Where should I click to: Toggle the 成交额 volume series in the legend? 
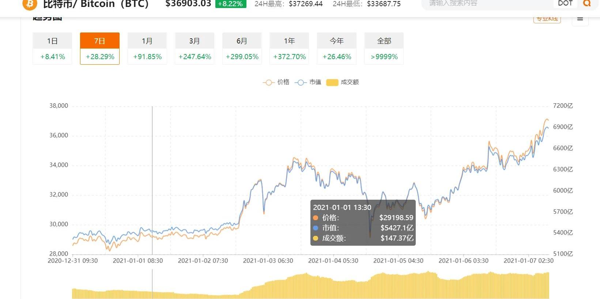(343, 82)
